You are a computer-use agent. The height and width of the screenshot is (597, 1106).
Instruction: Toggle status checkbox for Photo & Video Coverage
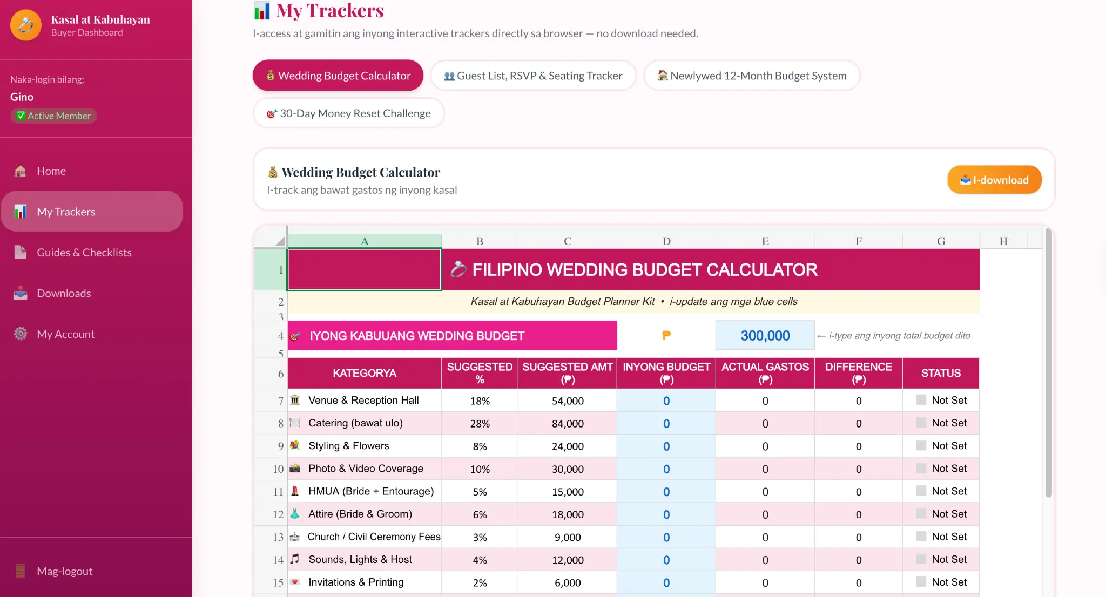click(x=921, y=467)
